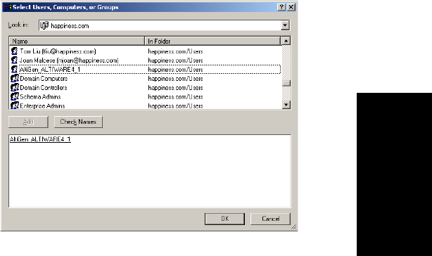Dismiss the dialog with the Cancel button
The width and height of the screenshot is (432, 256).
(271, 219)
